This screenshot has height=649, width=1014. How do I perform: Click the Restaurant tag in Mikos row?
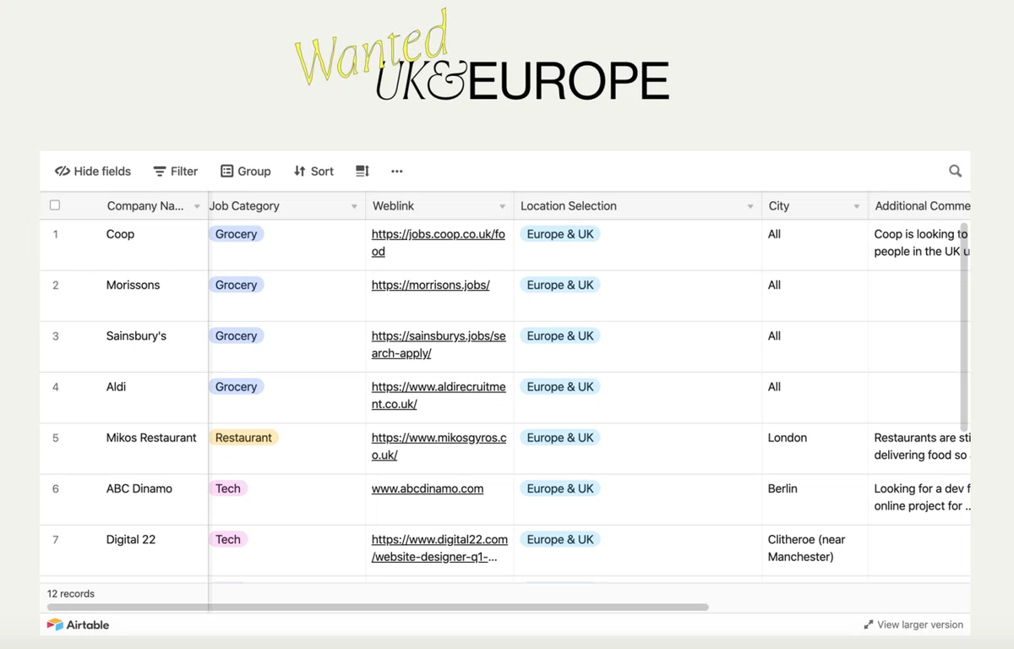coord(243,438)
